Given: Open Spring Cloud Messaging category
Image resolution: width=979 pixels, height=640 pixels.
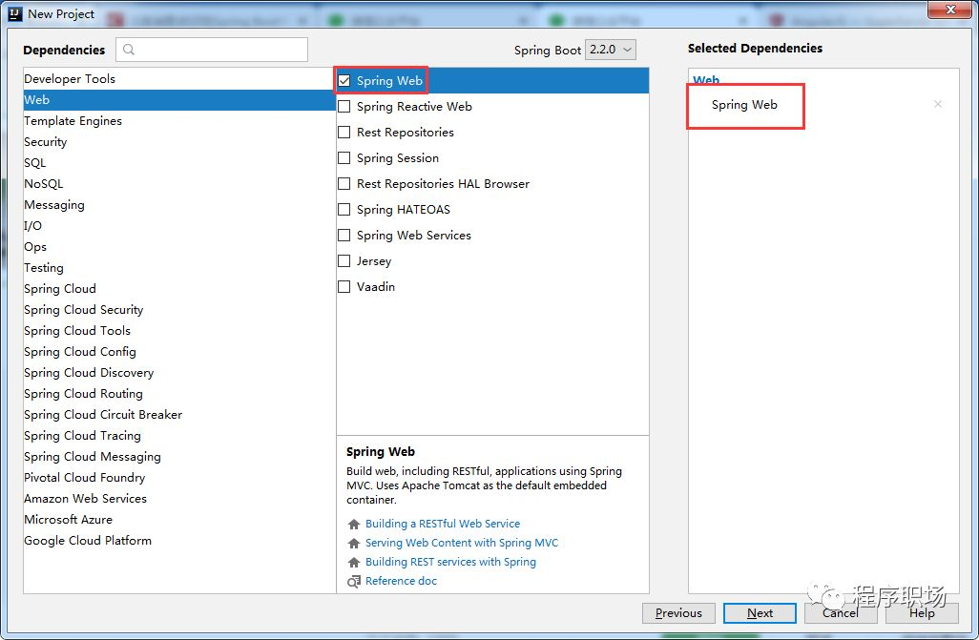Looking at the screenshot, I should (179, 457).
